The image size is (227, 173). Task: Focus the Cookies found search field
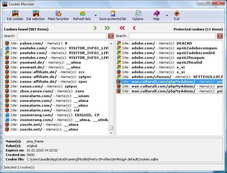[x=62, y=36]
